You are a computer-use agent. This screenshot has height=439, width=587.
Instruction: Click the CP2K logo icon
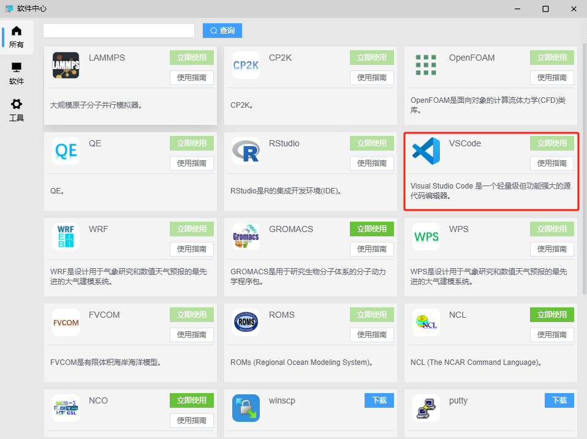click(246, 65)
